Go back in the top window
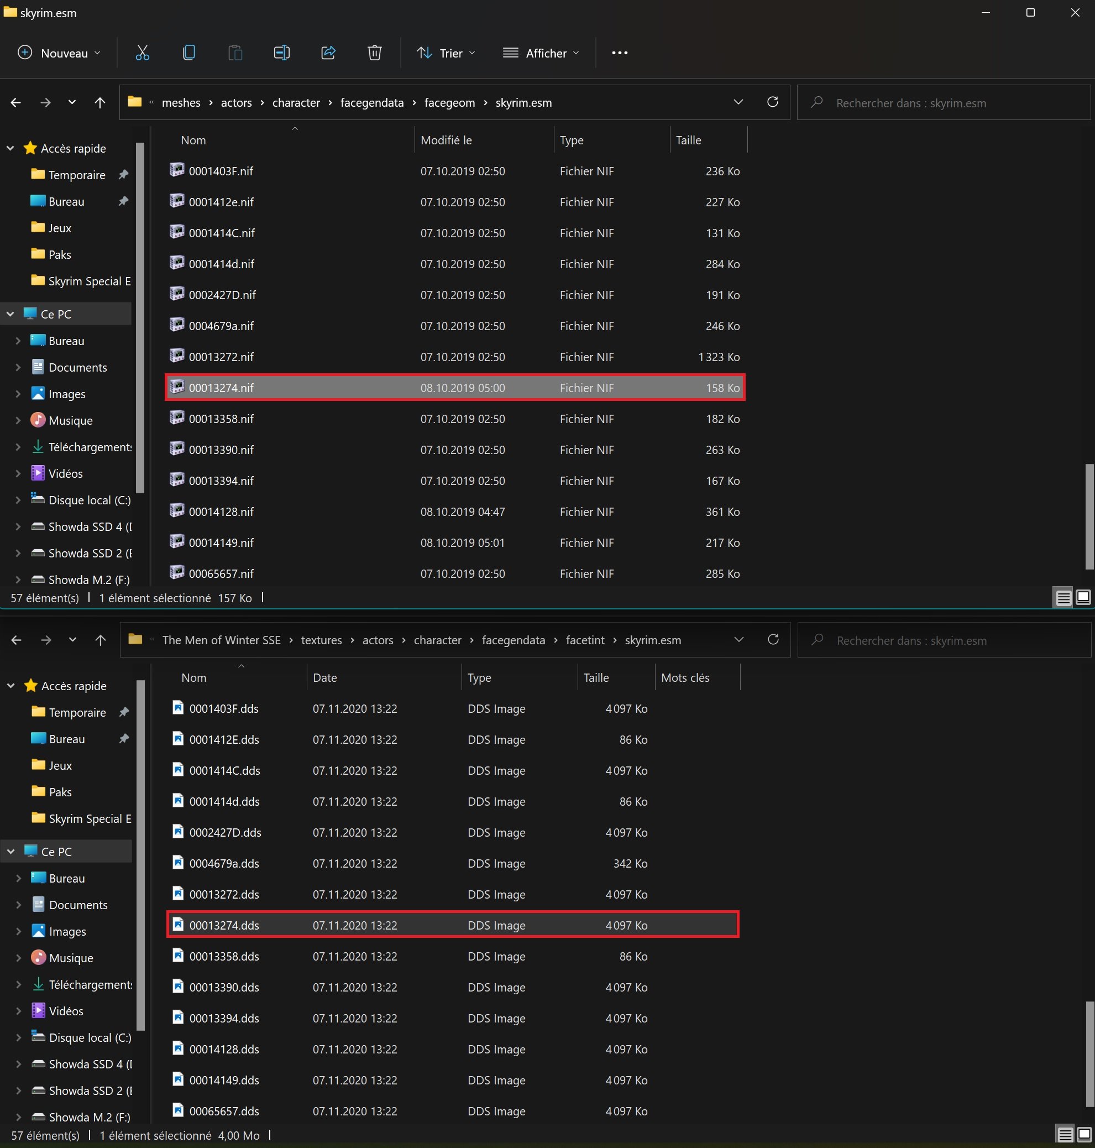This screenshot has width=1095, height=1148. tap(16, 103)
